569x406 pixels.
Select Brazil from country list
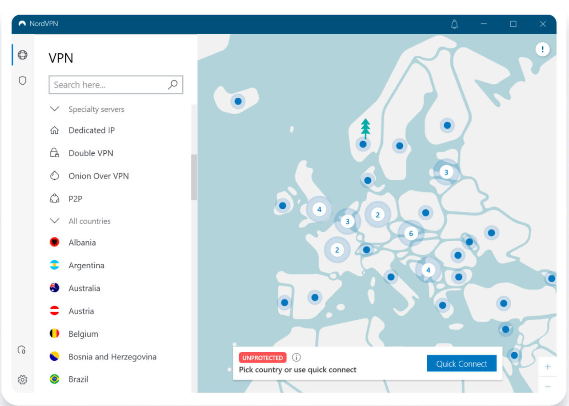click(x=78, y=379)
